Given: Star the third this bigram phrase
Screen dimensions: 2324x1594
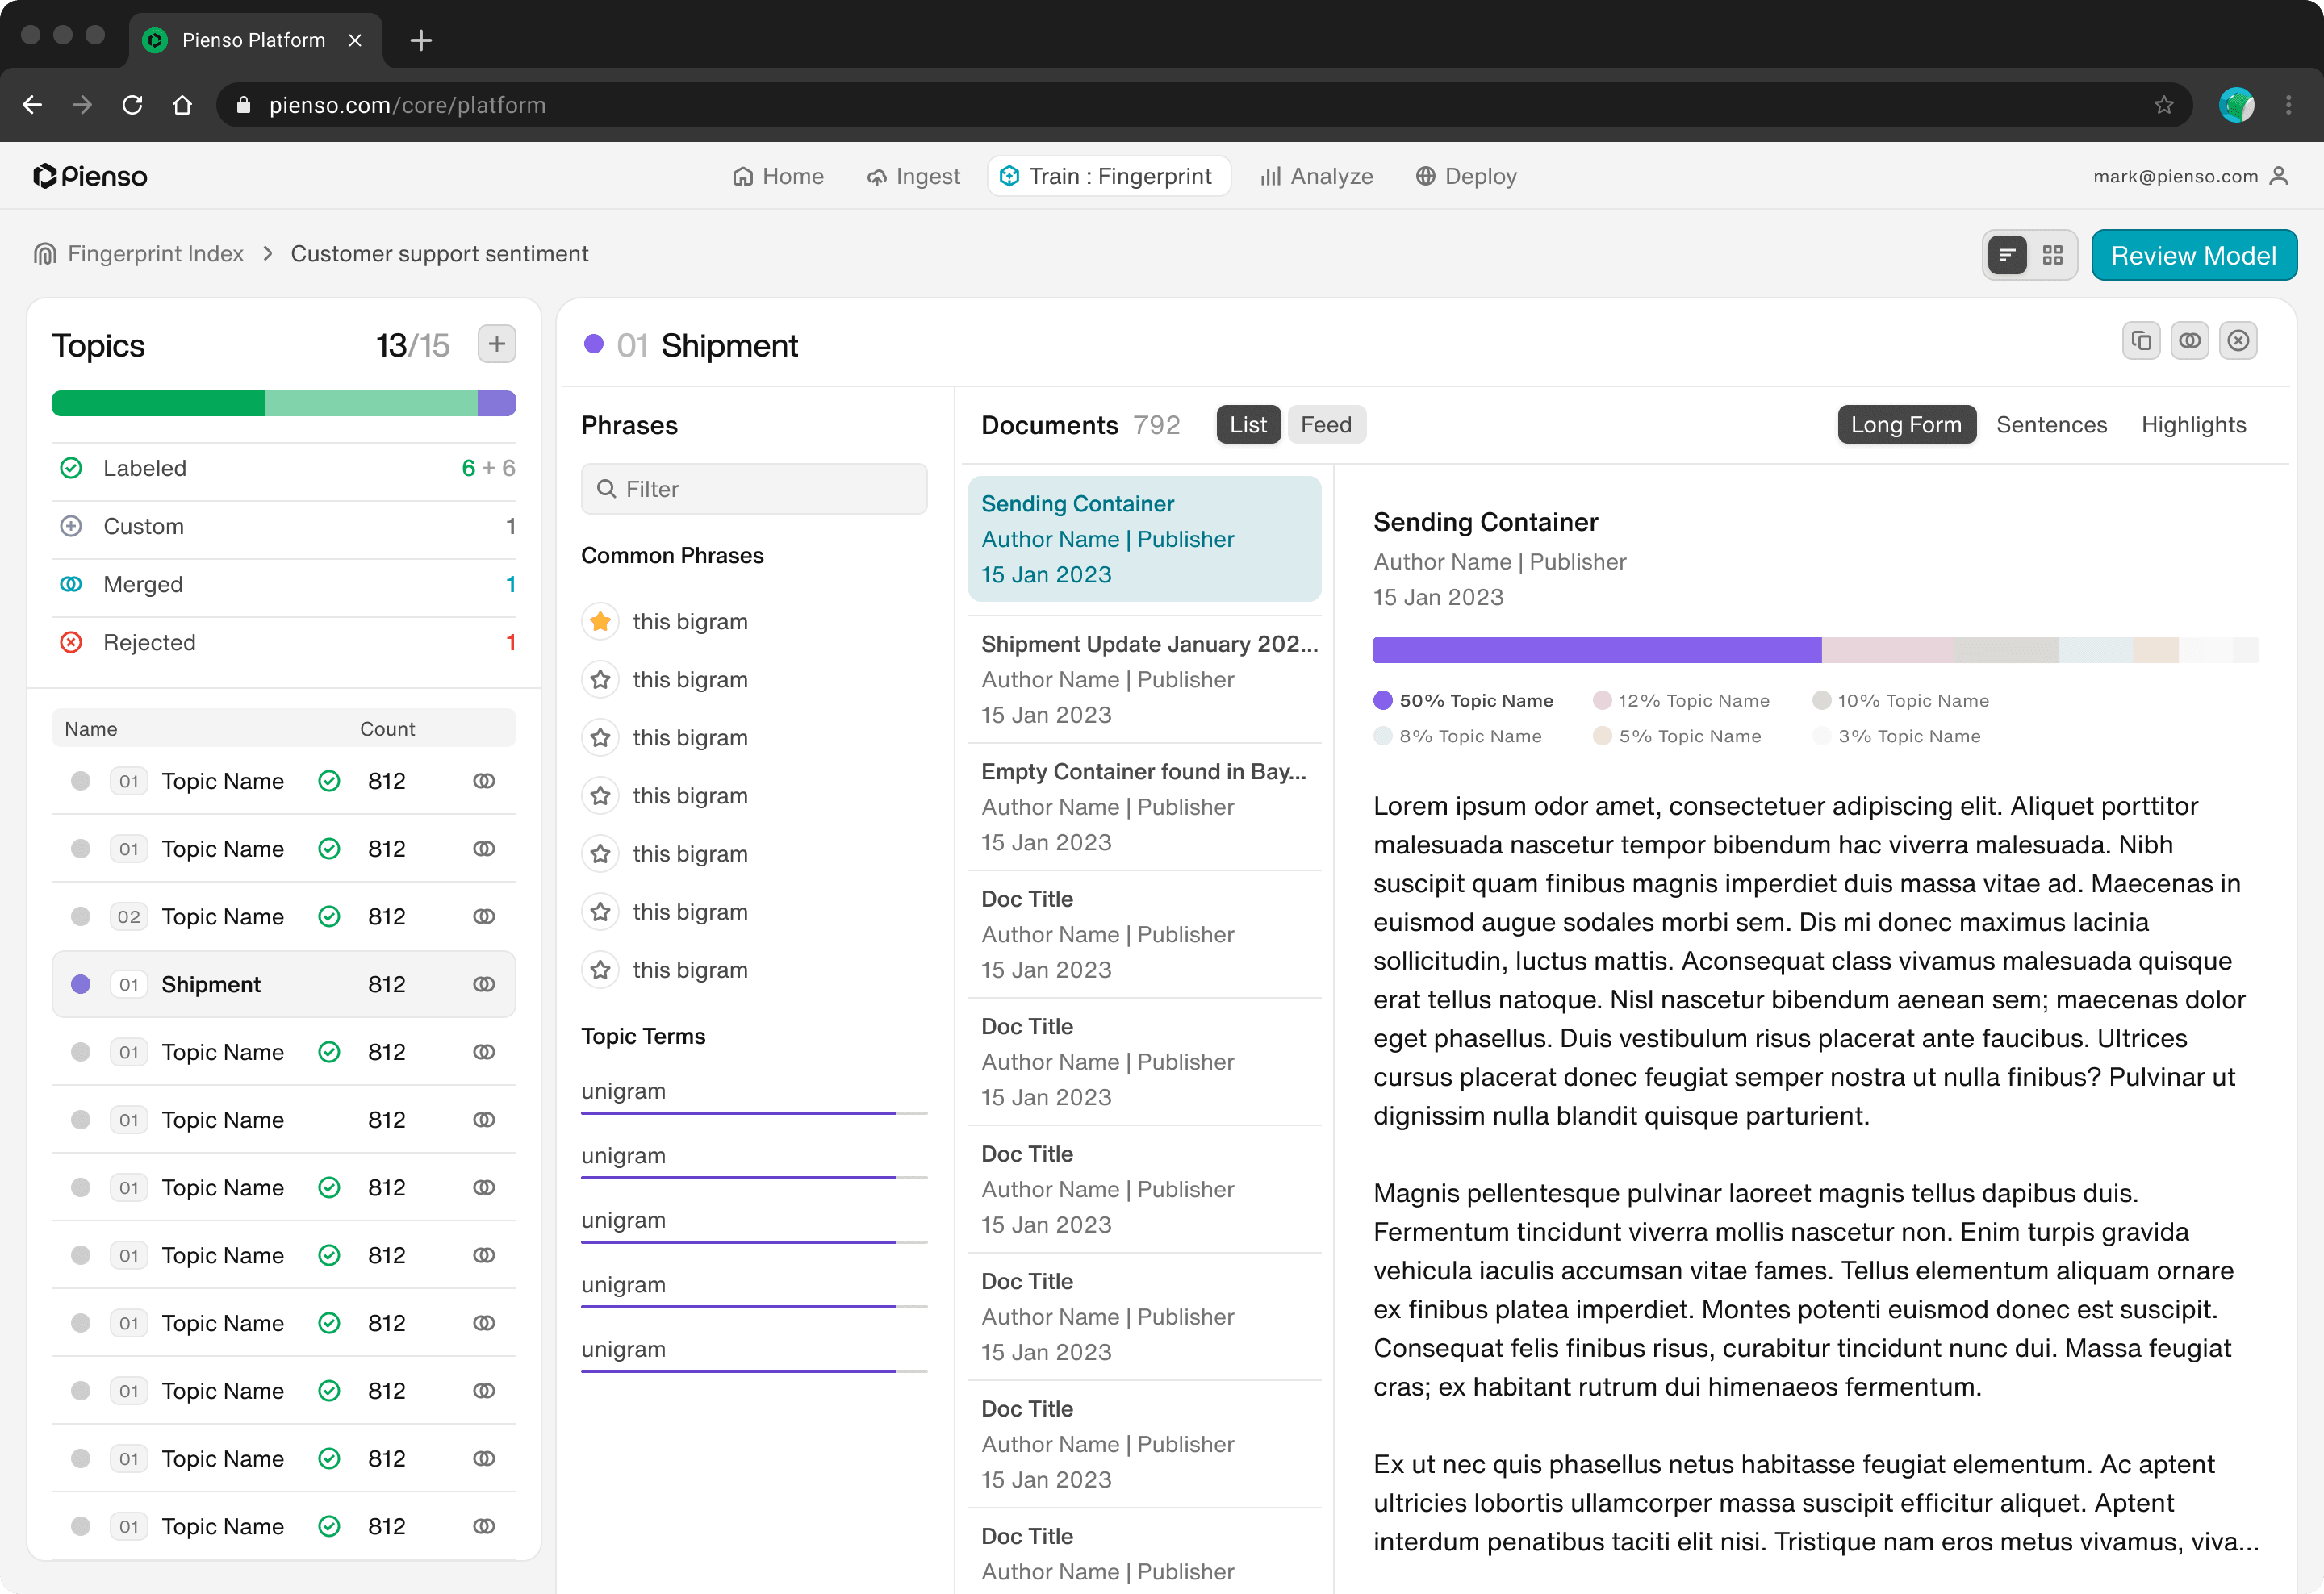Looking at the screenshot, I should click(600, 737).
